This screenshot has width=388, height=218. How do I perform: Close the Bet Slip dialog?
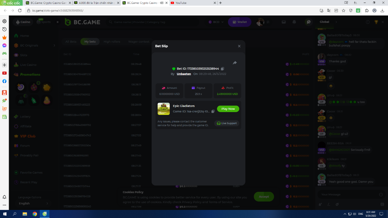point(239,46)
